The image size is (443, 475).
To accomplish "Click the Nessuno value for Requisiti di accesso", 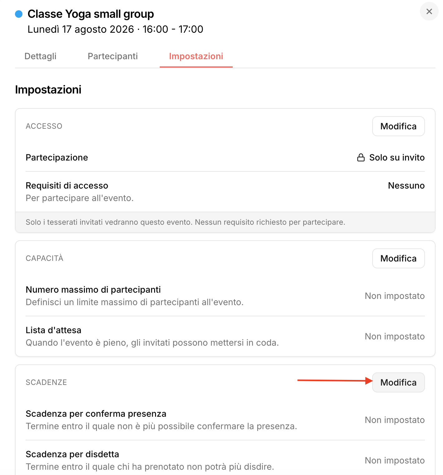I will click(406, 185).
